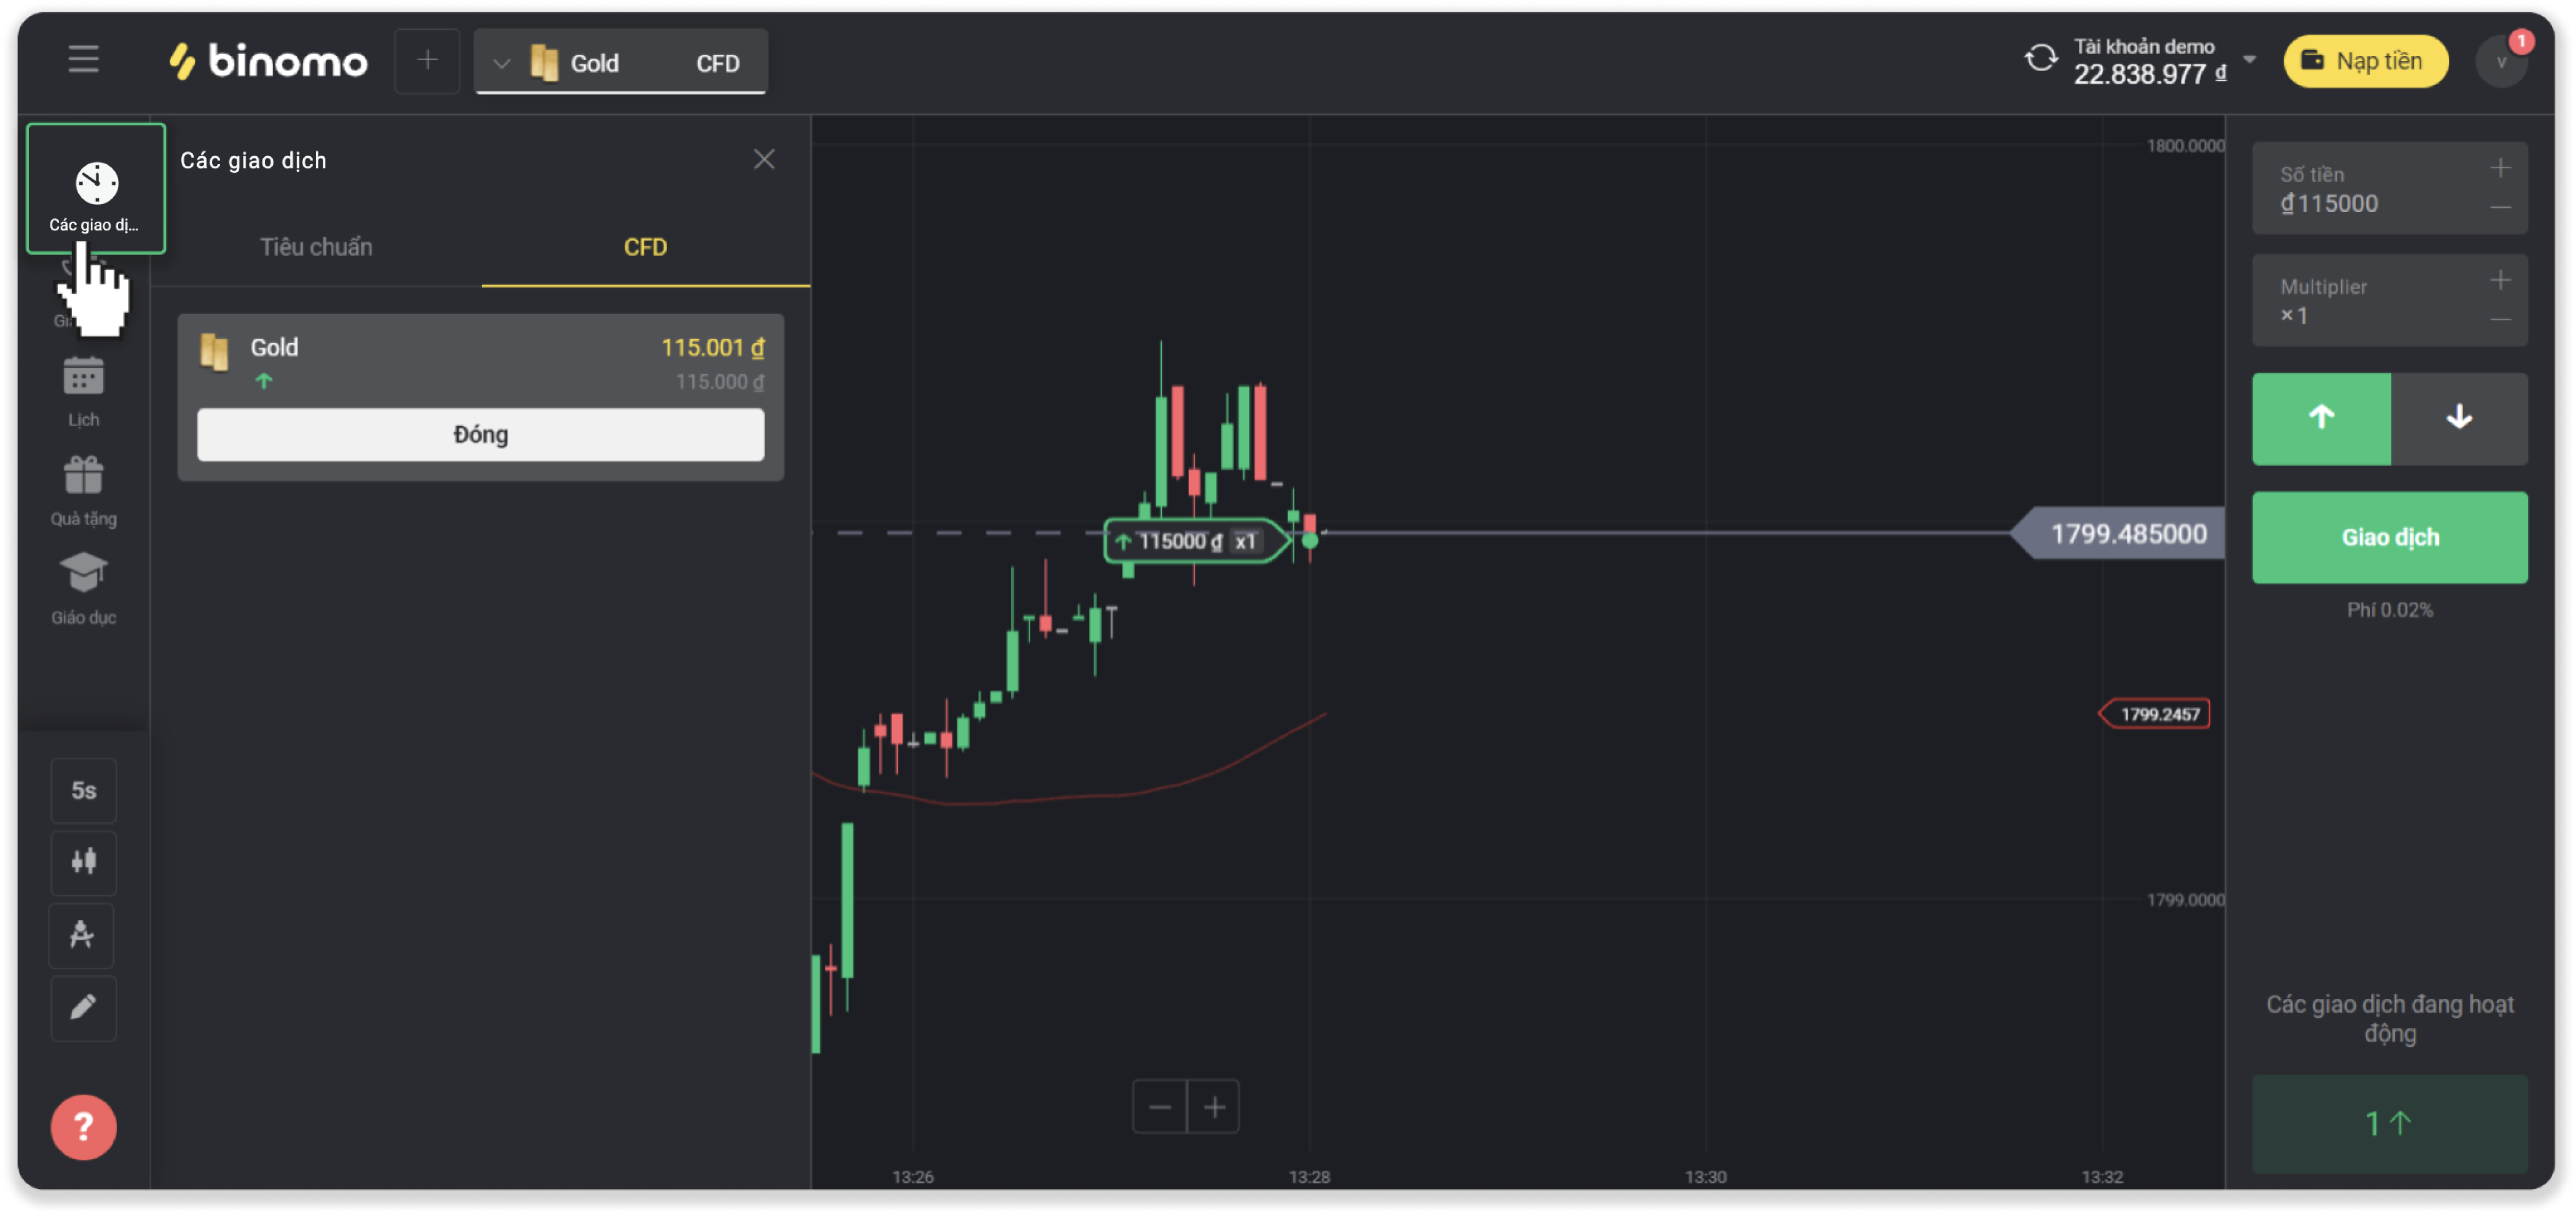Select the pencil drawing tool
Viewport: 2576px width, 1215px height.
pos(83,1007)
